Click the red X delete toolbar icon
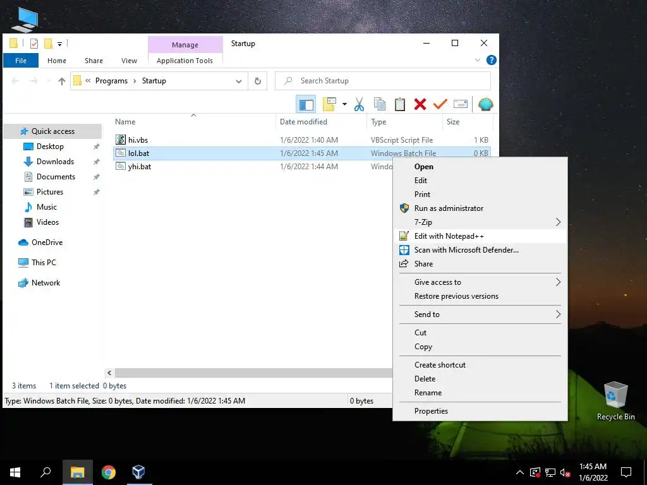Viewport: 647px width, 485px height. pos(420,104)
